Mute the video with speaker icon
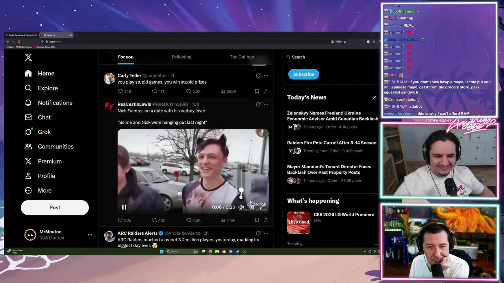 241,207
